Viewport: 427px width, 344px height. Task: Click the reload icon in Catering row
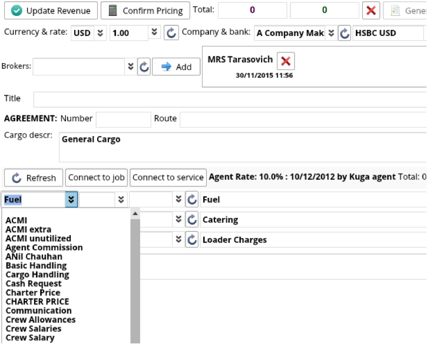click(191, 220)
